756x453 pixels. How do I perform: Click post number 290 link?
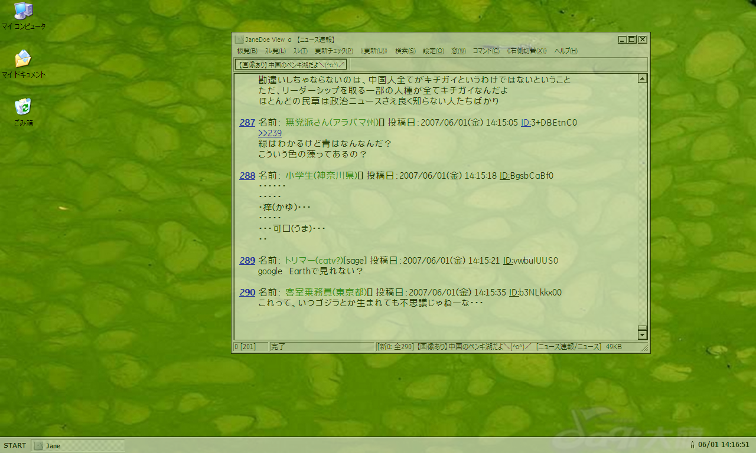coord(247,292)
